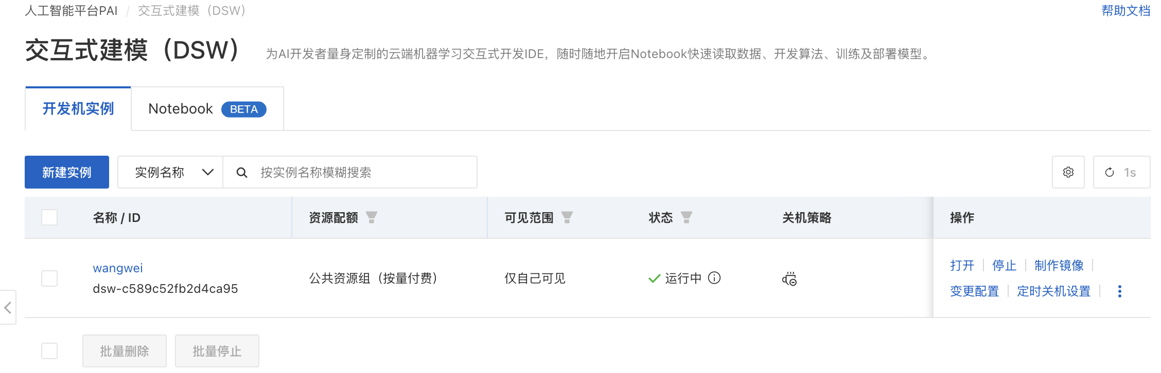Image resolution: width=1161 pixels, height=373 pixels.
Task: Switch to the Notebook BETA tab
Action: pyautogui.click(x=207, y=109)
